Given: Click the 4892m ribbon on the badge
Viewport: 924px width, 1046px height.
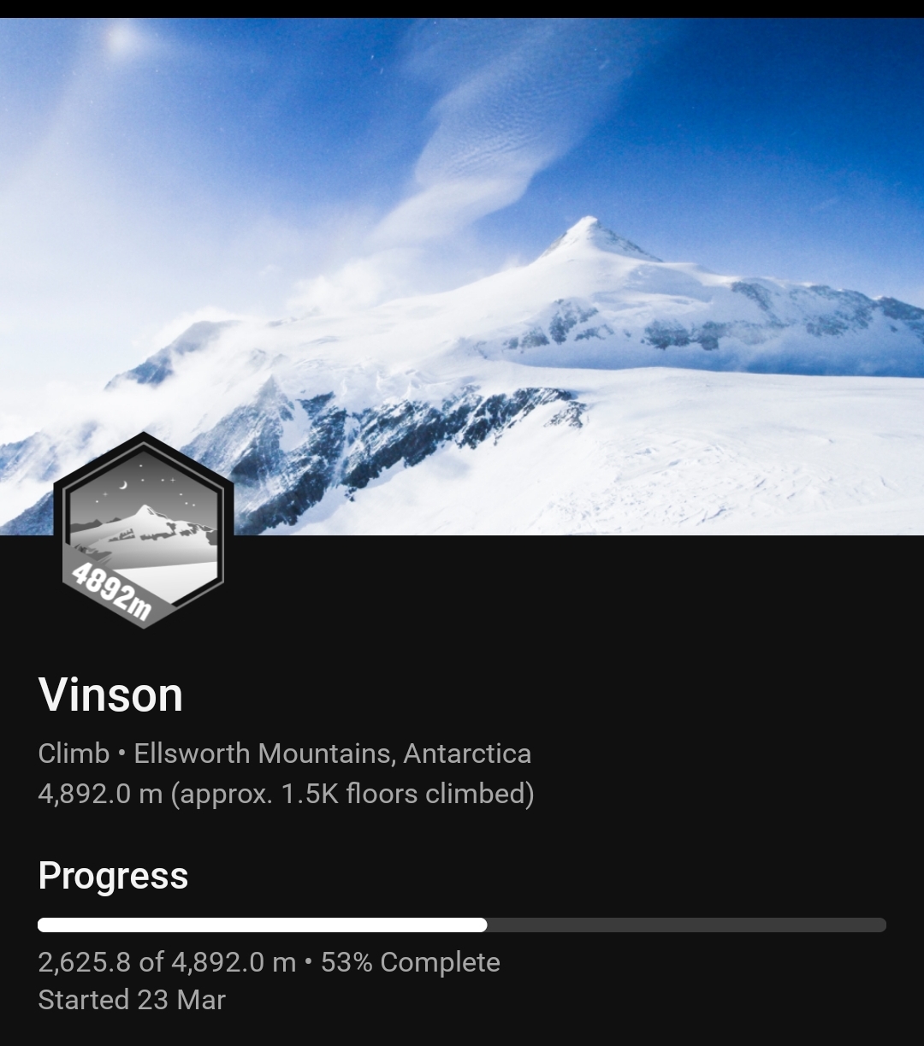Looking at the screenshot, I should tap(113, 590).
